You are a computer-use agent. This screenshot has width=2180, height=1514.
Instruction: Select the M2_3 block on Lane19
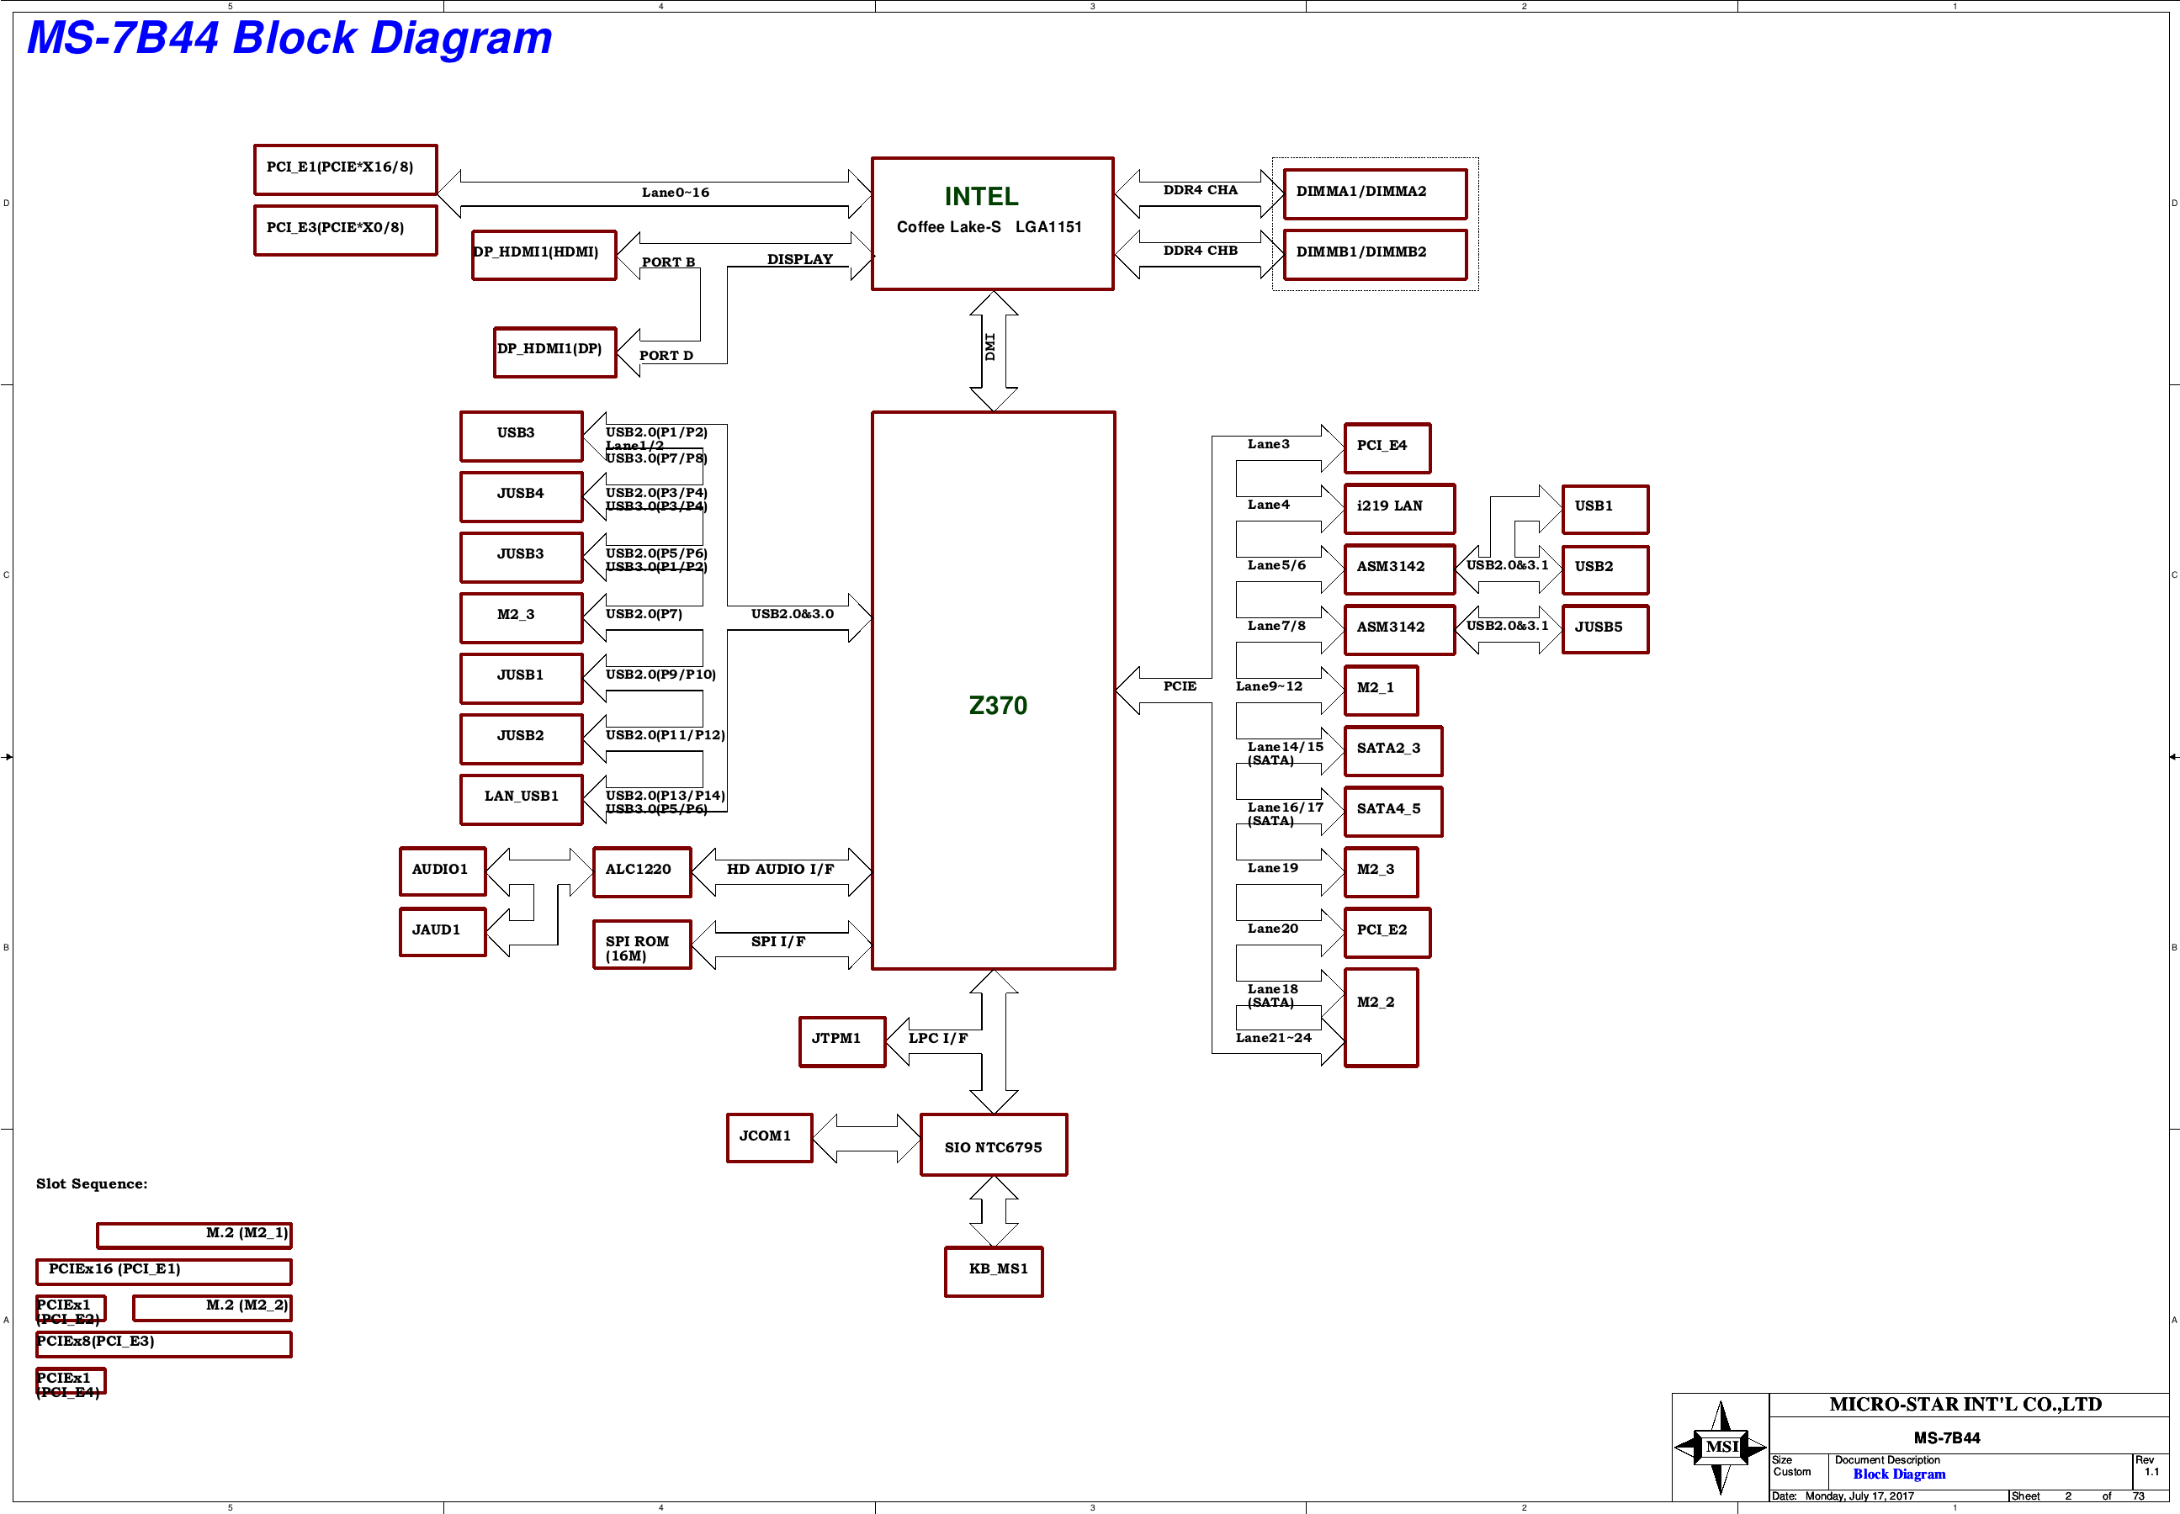pyautogui.click(x=1382, y=873)
